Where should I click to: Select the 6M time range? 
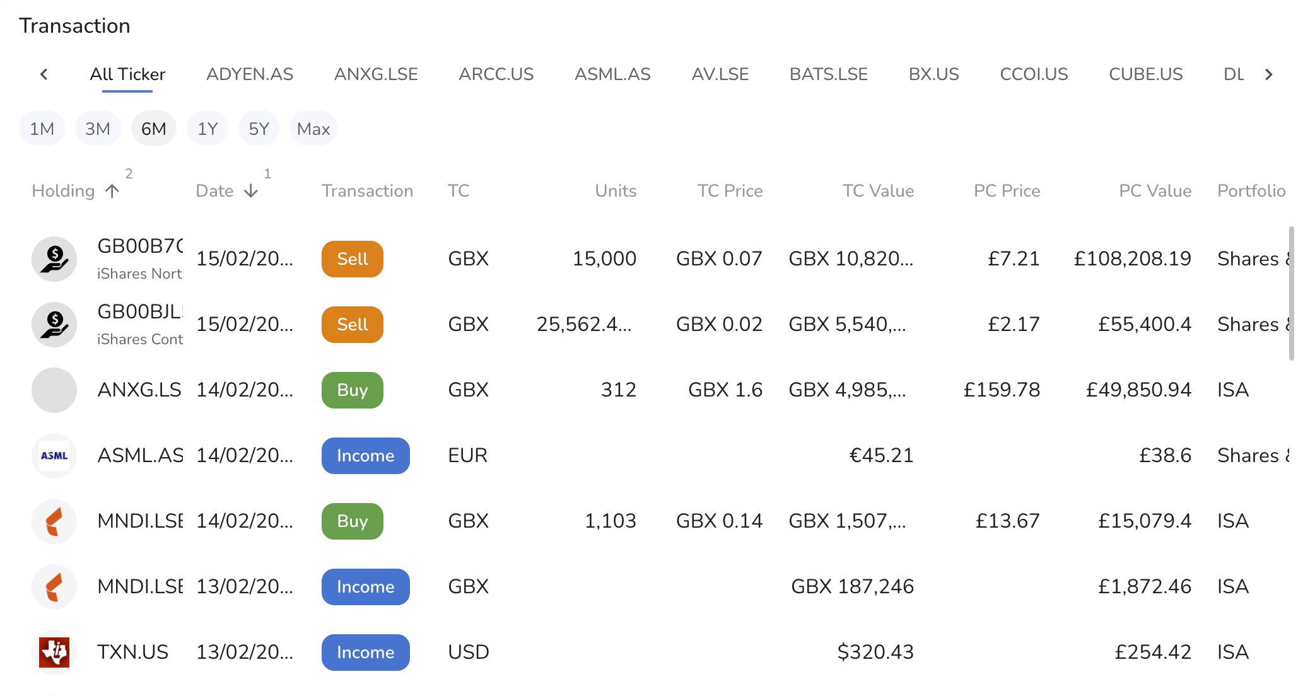click(154, 129)
